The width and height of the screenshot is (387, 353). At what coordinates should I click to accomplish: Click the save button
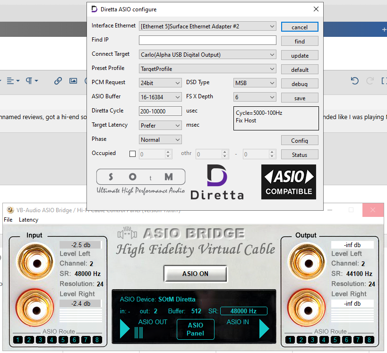(x=300, y=98)
